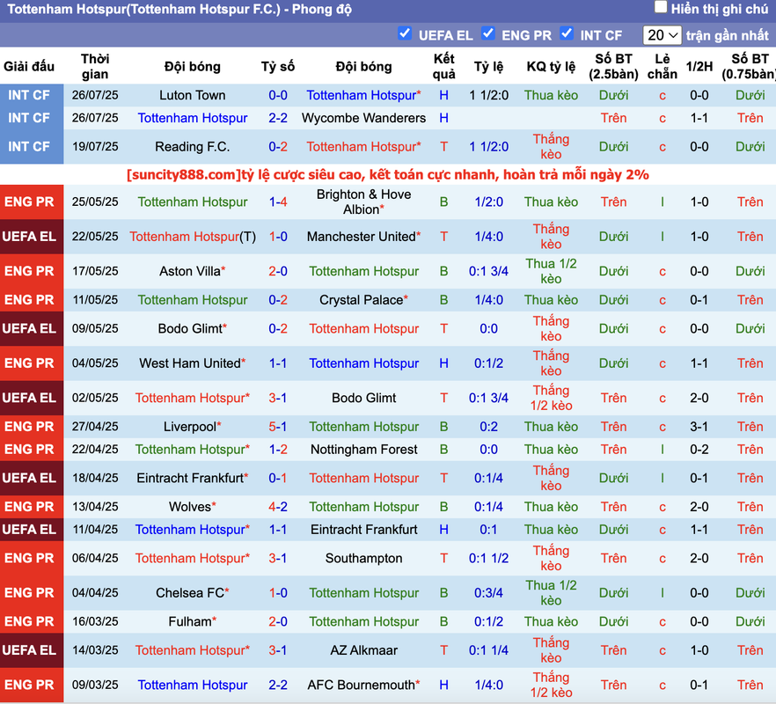Click score 2-2 against Wycombe Wanderers

coord(278,118)
